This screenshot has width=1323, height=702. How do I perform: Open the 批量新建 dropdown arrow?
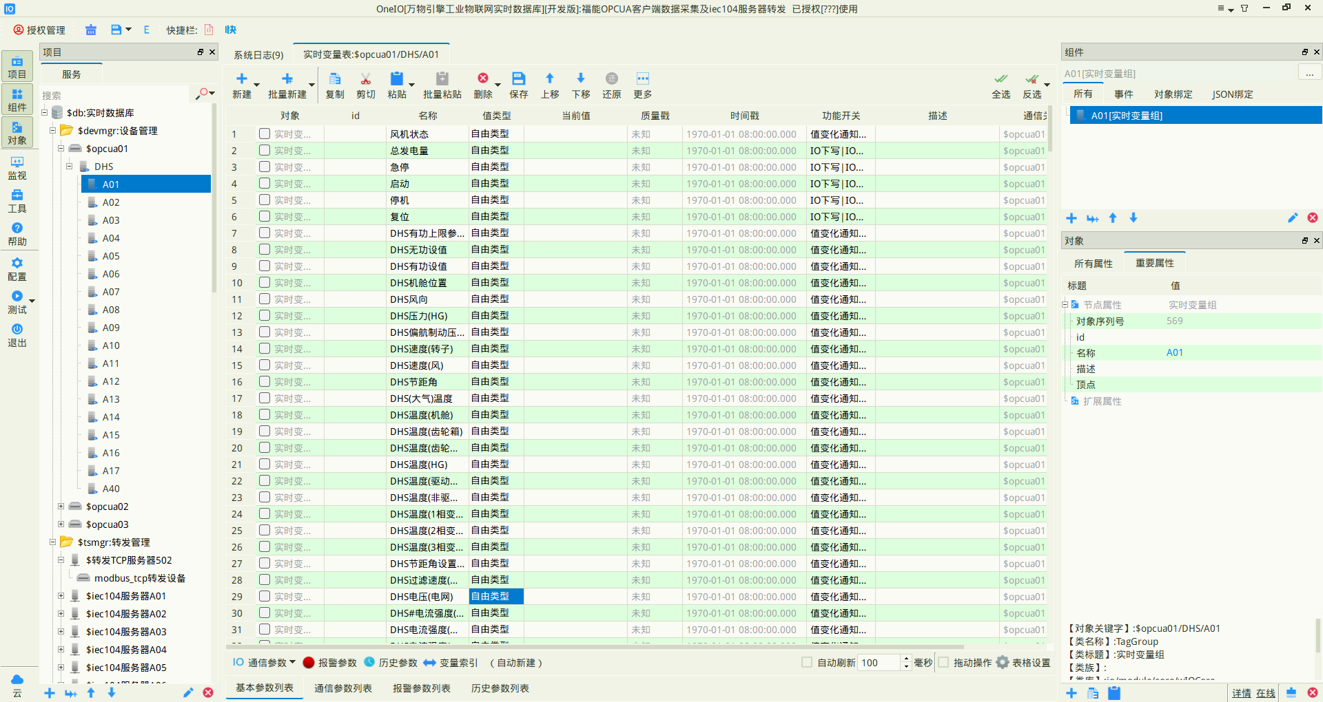coord(311,85)
